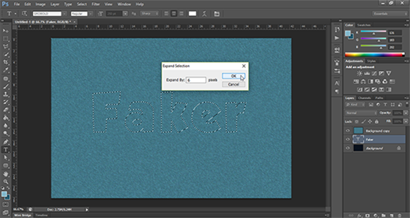Toggle lock image pixels
This screenshot has width=410, height=218.
point(364,122)
